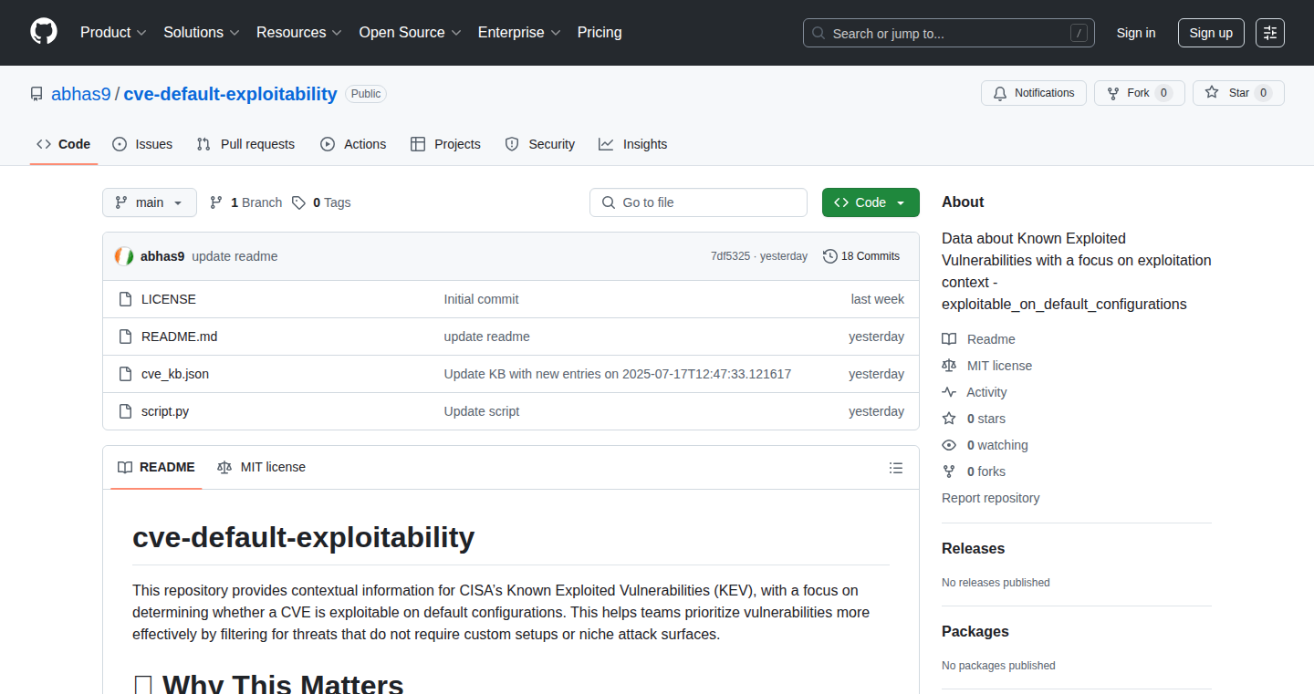
Task: Click the repository icon beside abhas9
Action: [36, 94]
